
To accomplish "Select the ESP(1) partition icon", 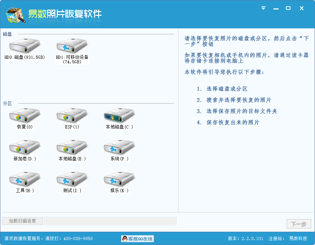I will [72, 116].
